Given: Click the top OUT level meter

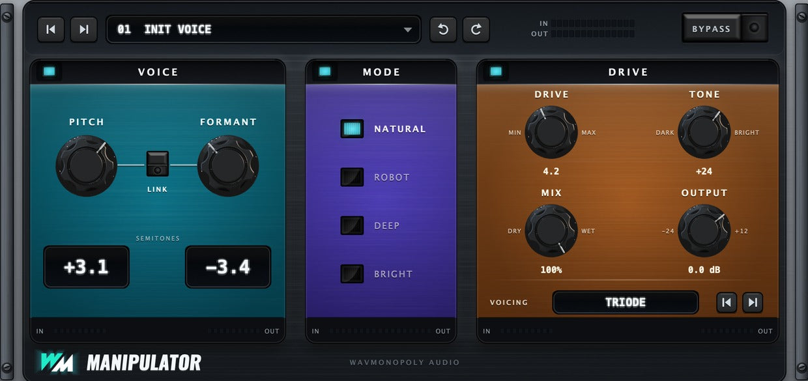Looking at the screenshot, I should point(592,34).
